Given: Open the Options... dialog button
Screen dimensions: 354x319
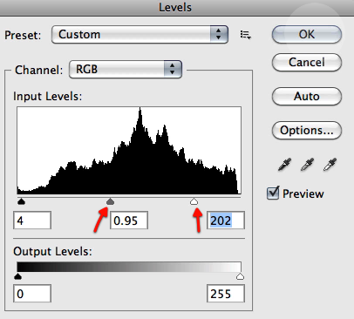Looking at the screenshot, I should click(307, 131).
